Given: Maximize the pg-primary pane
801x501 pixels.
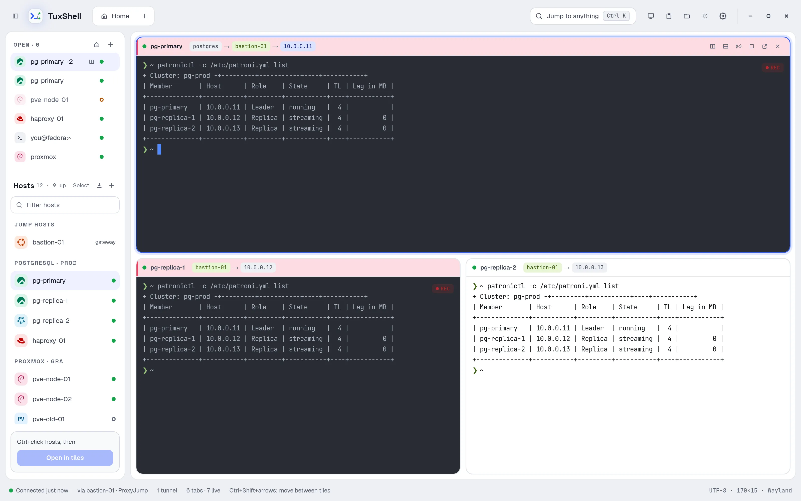Looking at the screenshot, I should pyautogui.click(x=752, y=46).
